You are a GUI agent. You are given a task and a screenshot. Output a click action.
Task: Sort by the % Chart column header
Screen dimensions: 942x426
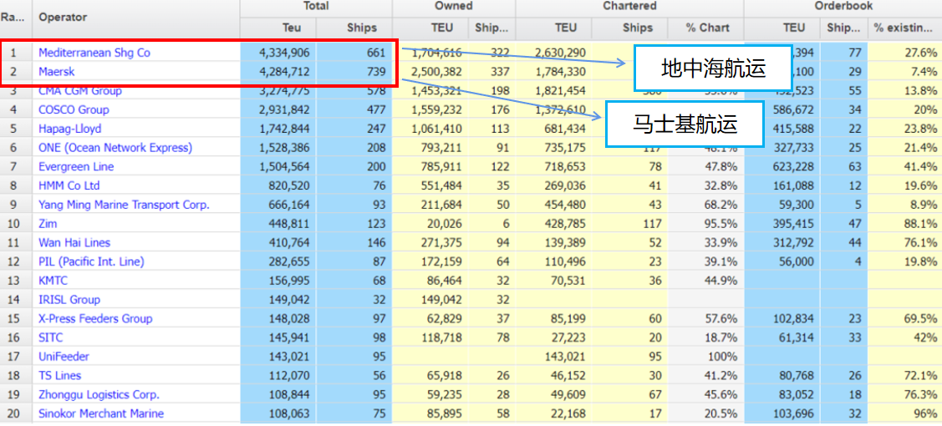pos(707,28)
